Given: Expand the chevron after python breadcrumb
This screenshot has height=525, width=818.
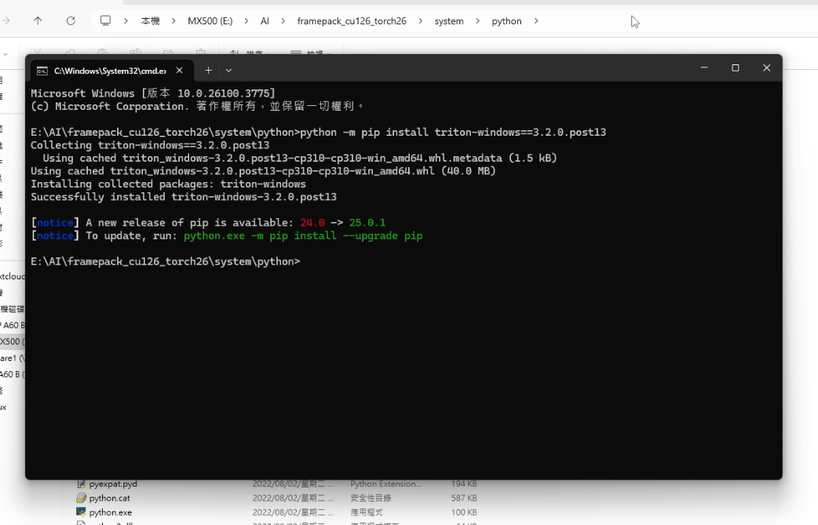Looking at the screenshot, I should click(x=535, y=21).
